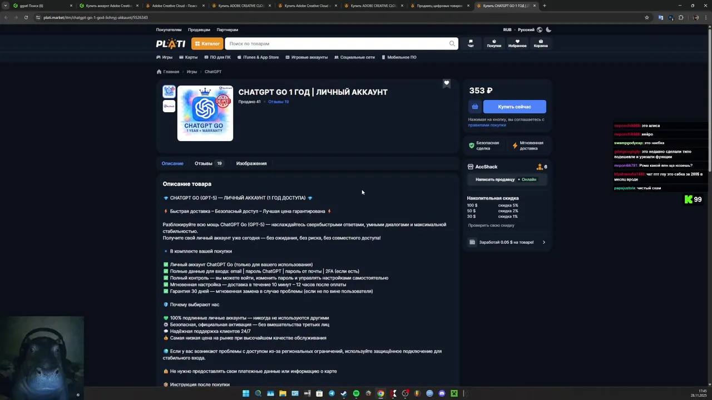Select the second product thumbnail
Image resolution: width=712 pixels, height=400 pixels.
click(x=169, y=106)
